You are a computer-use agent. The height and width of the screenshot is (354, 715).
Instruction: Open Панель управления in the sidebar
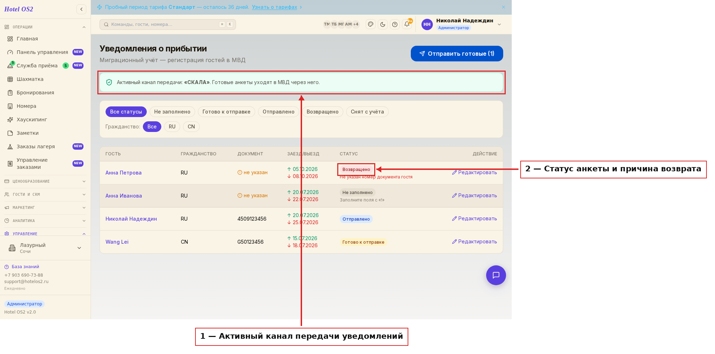click(x=45, y=52)
